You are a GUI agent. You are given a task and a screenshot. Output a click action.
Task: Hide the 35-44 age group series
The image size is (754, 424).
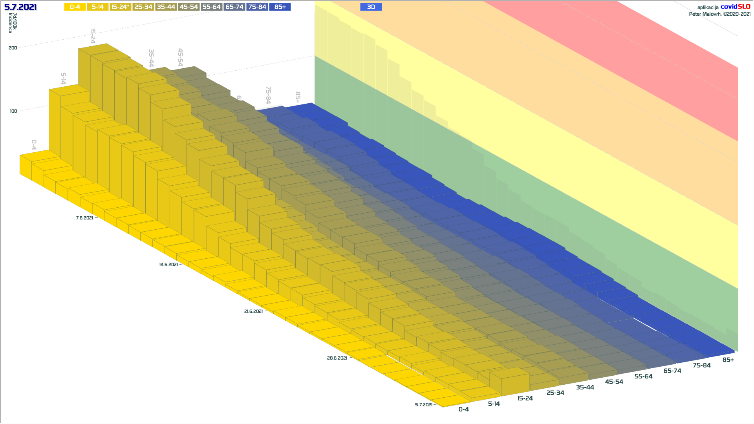click(166, 7)
